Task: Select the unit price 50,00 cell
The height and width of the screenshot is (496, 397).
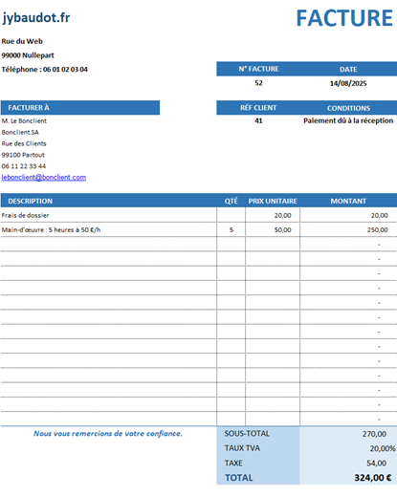Action: [273, 229]
